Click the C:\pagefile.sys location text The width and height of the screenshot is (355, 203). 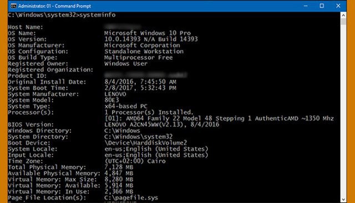tap(131, 198)
